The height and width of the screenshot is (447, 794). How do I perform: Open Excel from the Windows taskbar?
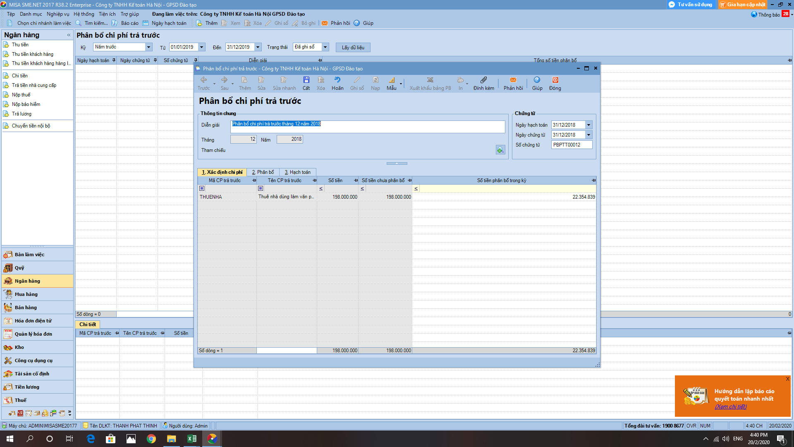tap(191, 439)
